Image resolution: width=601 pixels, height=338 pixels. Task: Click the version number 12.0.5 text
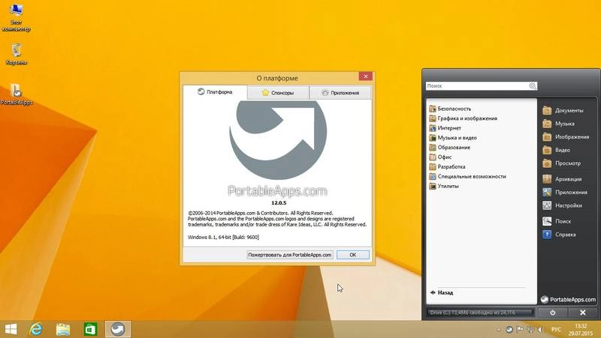279,202
